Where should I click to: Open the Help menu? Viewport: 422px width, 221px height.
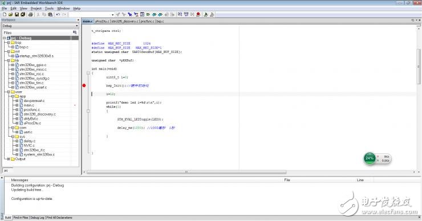tap(77, 9)
